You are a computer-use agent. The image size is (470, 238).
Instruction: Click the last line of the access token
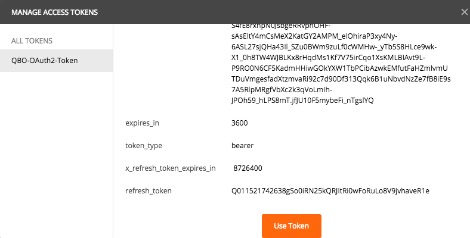(x=302, y=101)
